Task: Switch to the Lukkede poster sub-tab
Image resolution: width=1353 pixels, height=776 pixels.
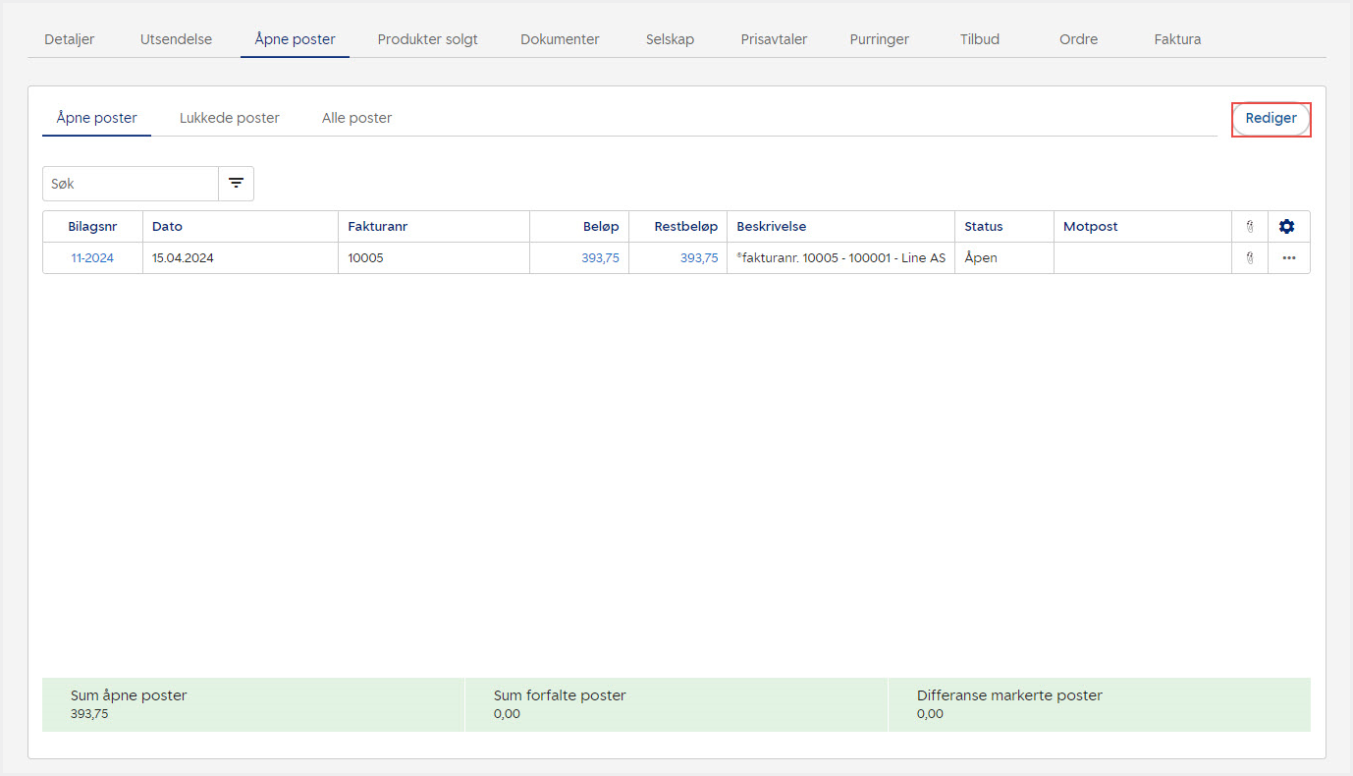Action: (229, 118)
